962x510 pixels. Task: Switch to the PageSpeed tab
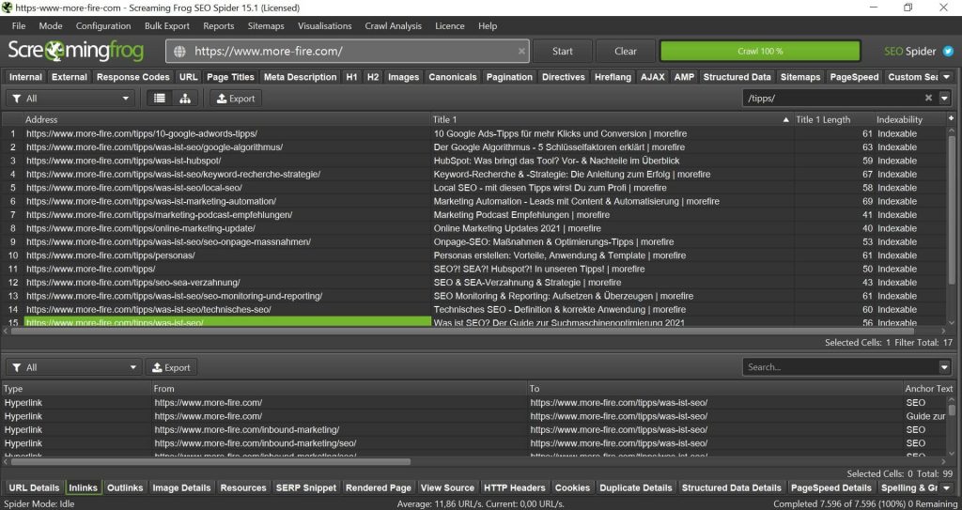[854, 77]
